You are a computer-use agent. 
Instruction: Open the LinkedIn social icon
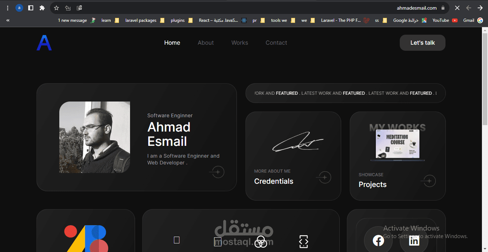pos(414,241)
